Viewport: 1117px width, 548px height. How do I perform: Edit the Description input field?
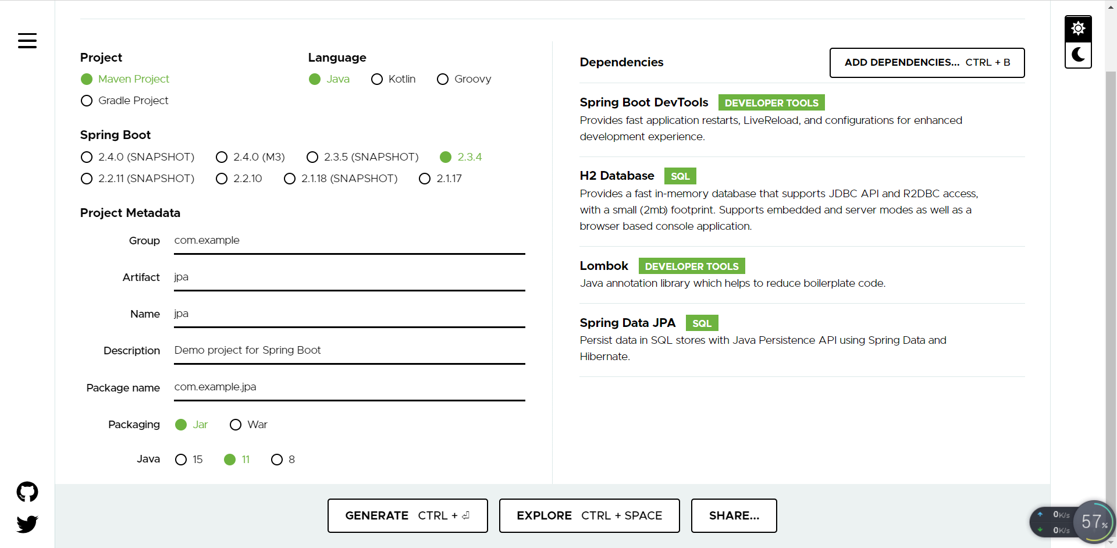[x=350, y=351]
